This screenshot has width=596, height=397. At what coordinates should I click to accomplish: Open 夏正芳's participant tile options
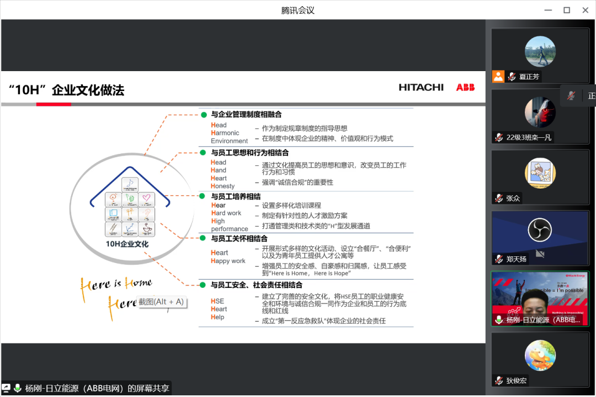(540, 51)
